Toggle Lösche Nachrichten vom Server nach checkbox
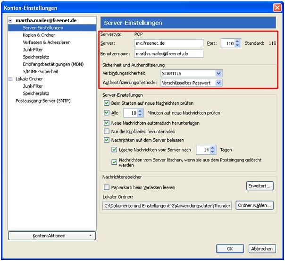Screen dimensions: 285x261 (114, 150)
